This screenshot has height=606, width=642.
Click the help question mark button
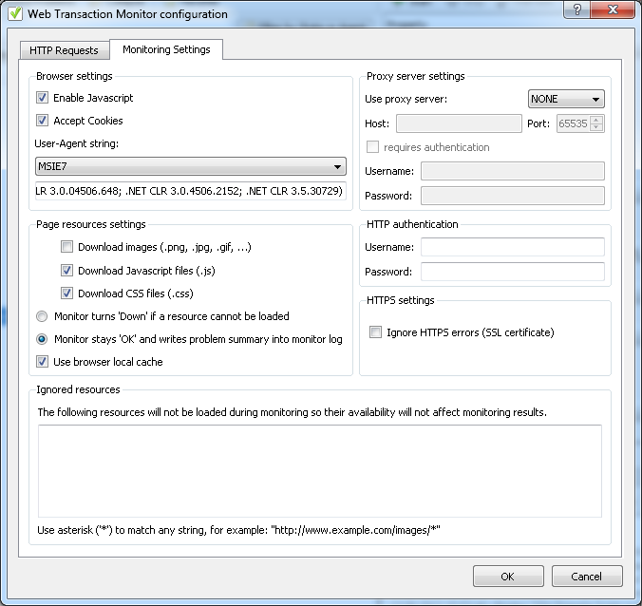click(x=576, y=9)
